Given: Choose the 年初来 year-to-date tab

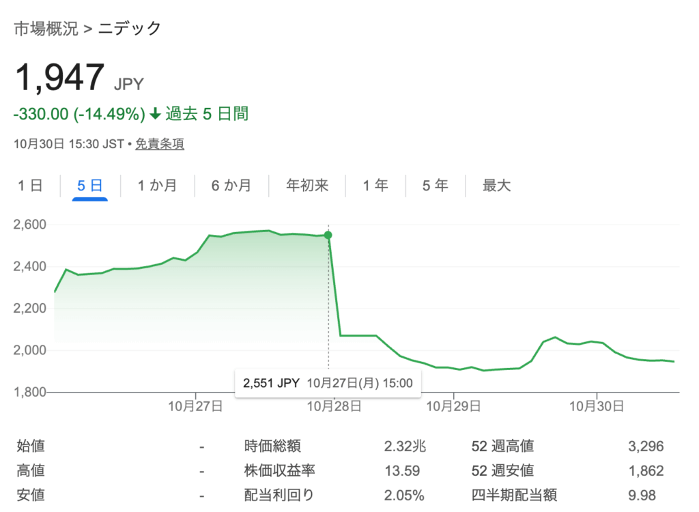Looking at the screenshot, I should 307,185.
